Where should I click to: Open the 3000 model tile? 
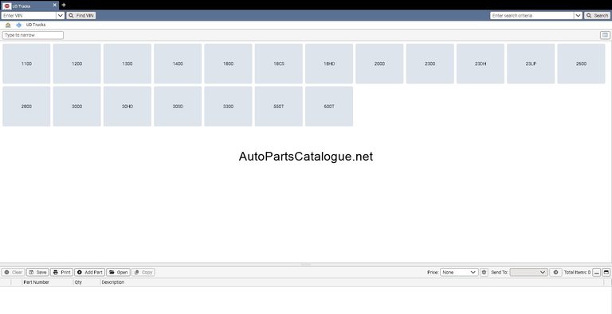pyautogui.click(x=76, y=107)
